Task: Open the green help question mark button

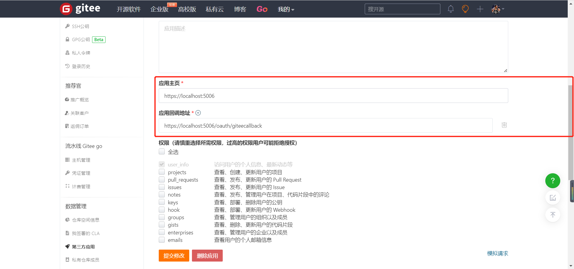Action: tap(552, 181)
